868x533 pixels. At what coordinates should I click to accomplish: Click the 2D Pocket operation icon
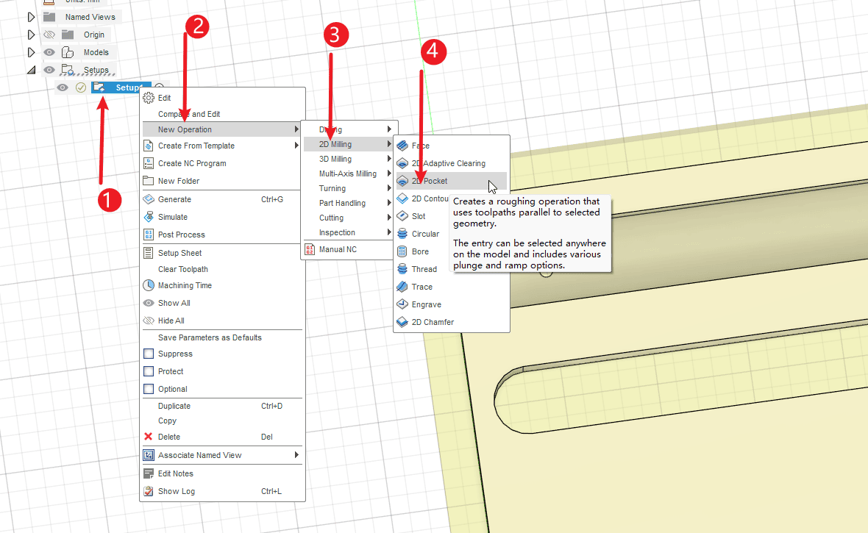[x=402, y=181]
